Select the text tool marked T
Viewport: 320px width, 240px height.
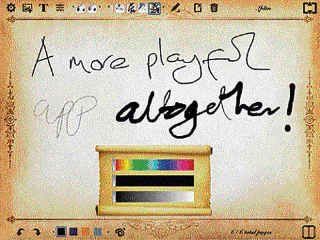point(44,8)
